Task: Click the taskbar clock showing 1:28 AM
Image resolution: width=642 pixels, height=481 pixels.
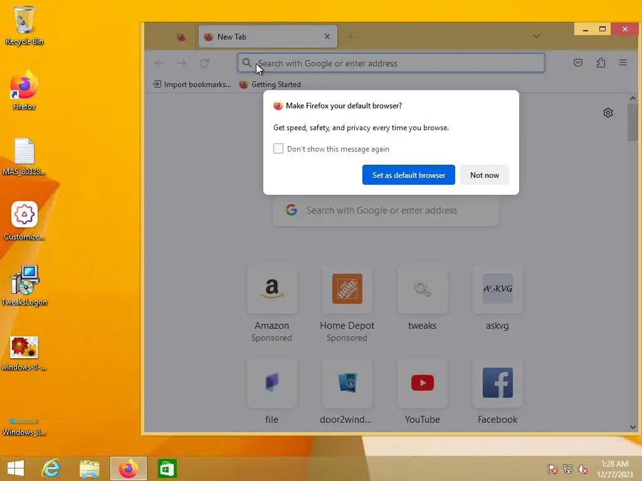Action: tap(614, 469)
